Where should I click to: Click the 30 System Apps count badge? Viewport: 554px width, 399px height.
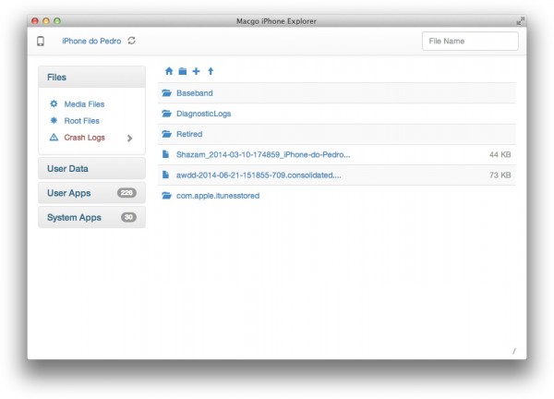(x=128, y=217)
